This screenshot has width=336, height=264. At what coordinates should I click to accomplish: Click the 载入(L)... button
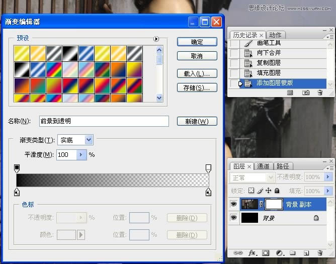click(x=197, y=74)
